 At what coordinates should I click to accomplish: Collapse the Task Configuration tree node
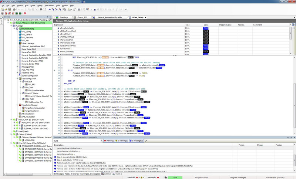coord(17,79)
